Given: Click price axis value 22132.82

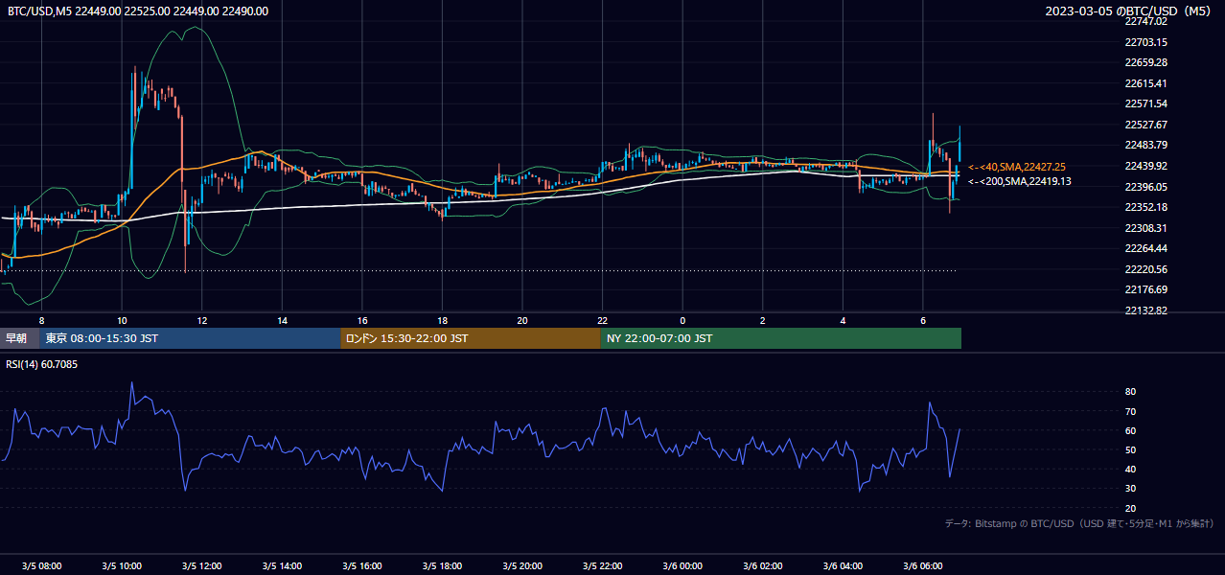Looking at the screenshot, I should click(1145, 310).
